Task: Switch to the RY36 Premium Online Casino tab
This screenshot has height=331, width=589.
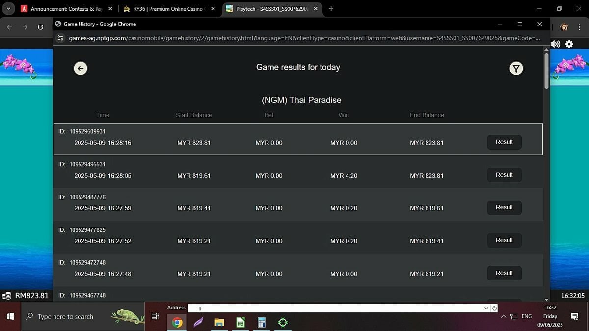Action: (169, 9)
